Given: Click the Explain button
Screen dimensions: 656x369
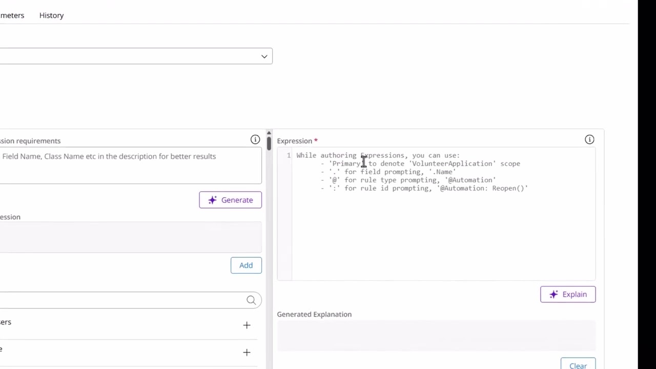Looking at the screenshot, I should click(568, 294).
